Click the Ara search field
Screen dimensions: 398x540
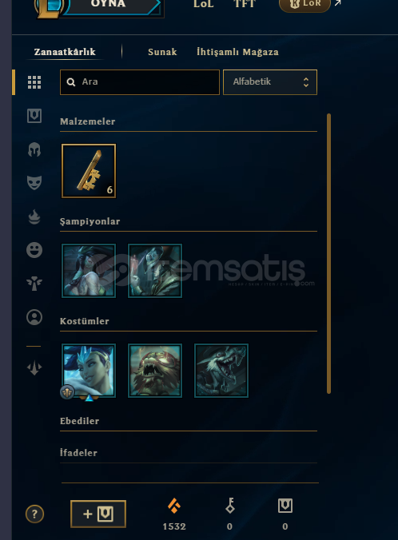140,82
